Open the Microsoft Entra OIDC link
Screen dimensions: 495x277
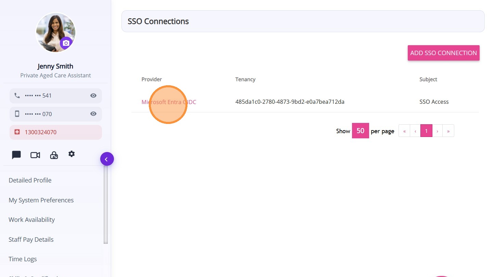pos(169,102)
